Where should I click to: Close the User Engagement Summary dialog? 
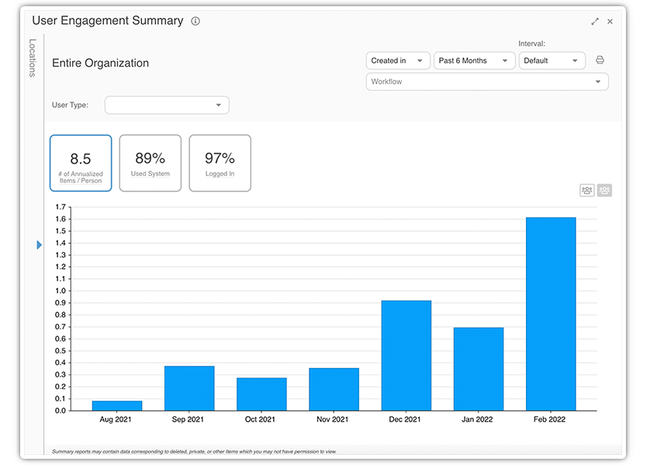pos(610,21)
